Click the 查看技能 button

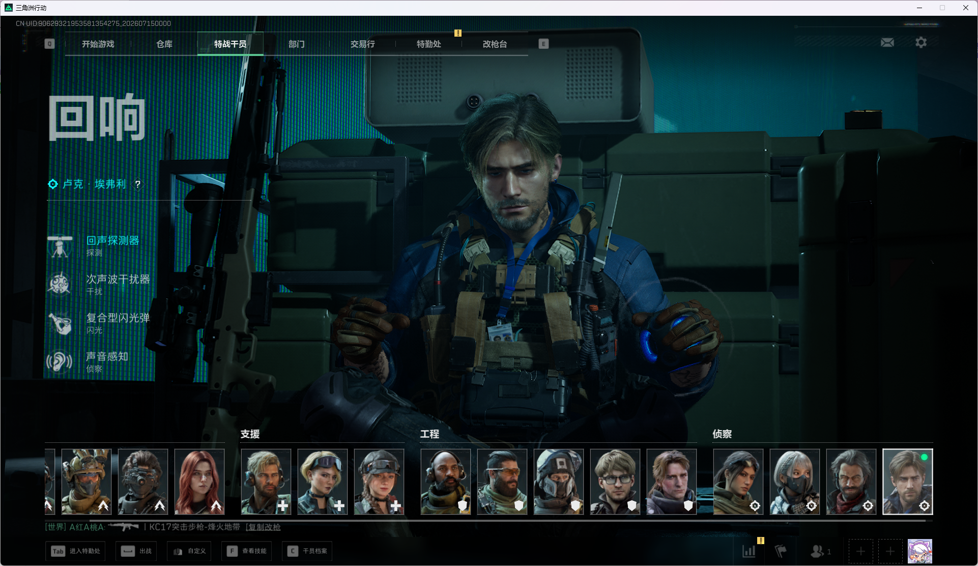pos(247,551)
